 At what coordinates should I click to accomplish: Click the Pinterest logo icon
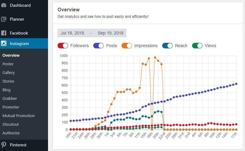coord(4,145)
